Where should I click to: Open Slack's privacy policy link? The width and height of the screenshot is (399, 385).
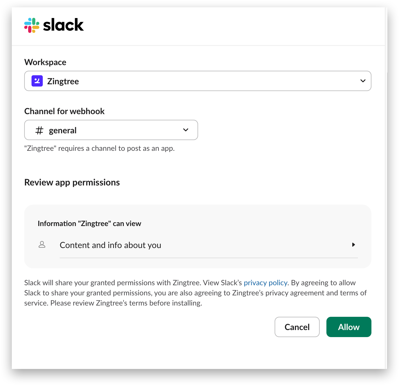coord(265,283)
